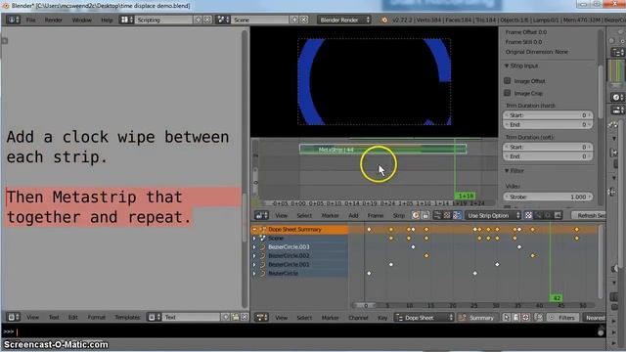Open the screen layout browse icon
Screen dimensions: 626x352
pyautogui.click(x=126, y=20)
